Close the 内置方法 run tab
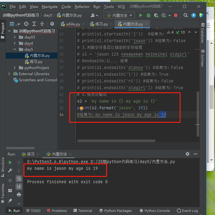215x215 pixels. (70, 154)
